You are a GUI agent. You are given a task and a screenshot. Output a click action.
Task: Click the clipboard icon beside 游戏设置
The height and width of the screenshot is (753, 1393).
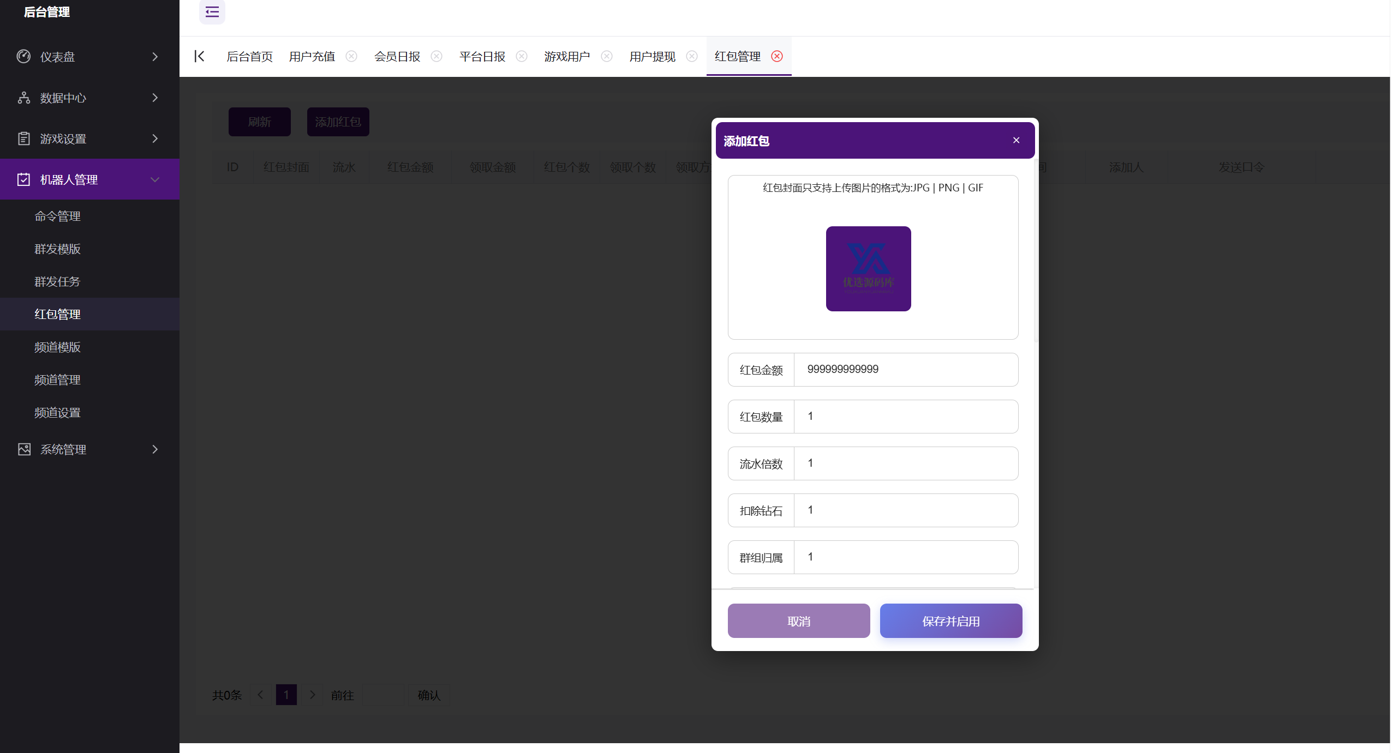tap(23, 138)
